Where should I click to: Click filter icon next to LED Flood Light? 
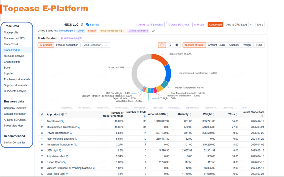67,174
